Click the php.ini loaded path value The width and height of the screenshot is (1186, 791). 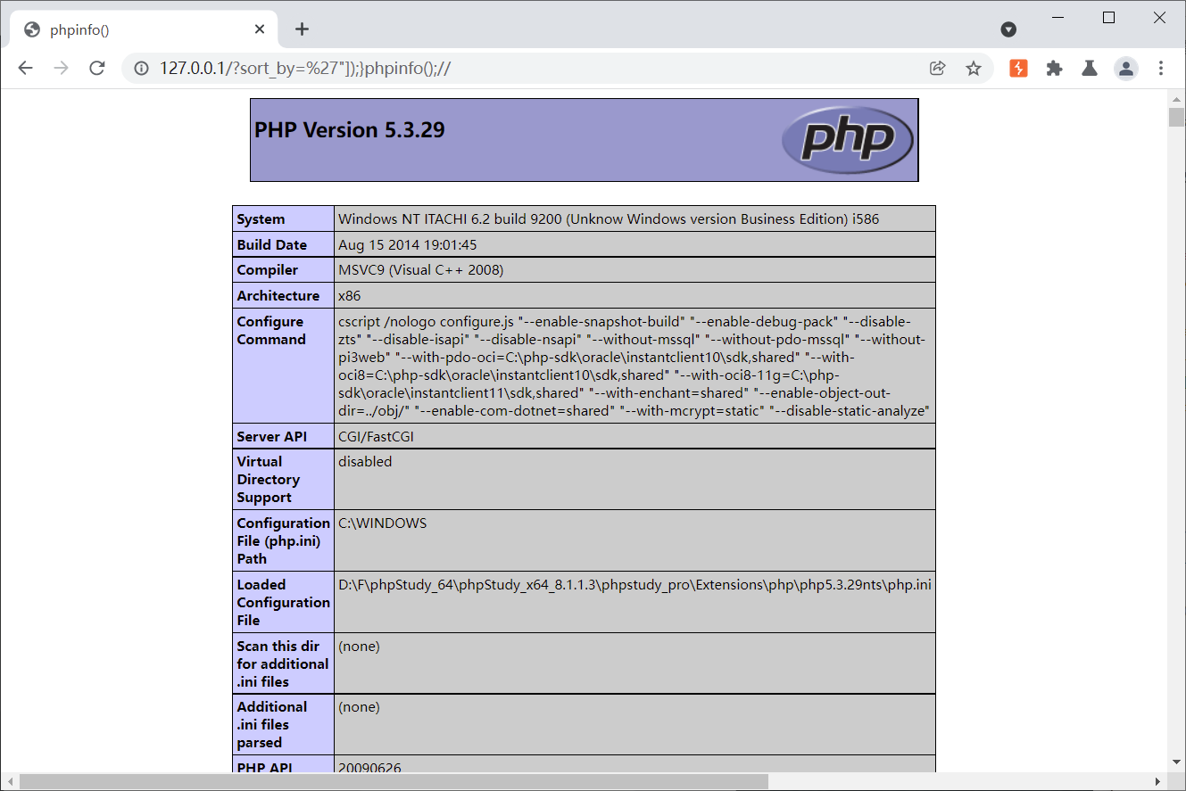coord(634,585)
